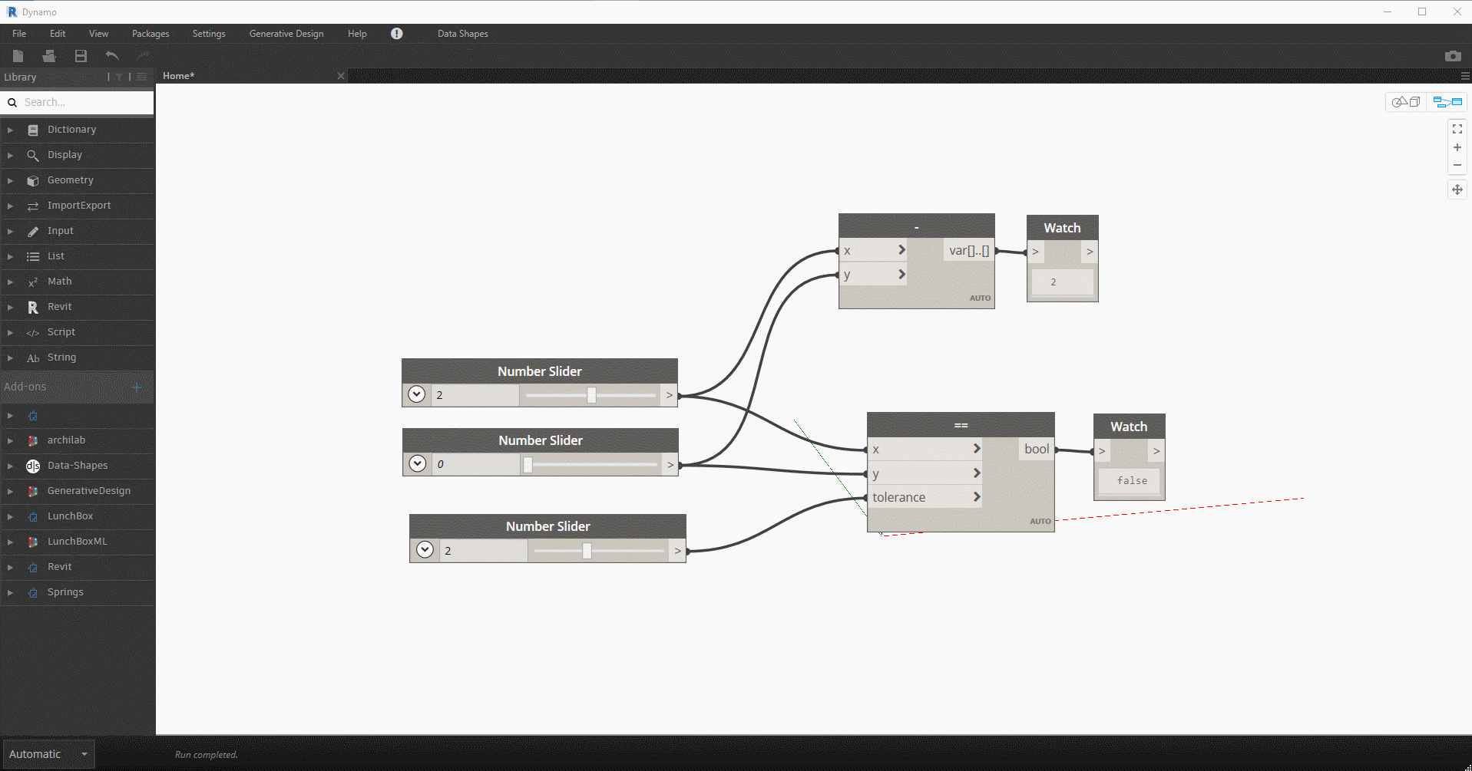Click the library filter funnel icon
1472x771 pixels.
point(119,77)
